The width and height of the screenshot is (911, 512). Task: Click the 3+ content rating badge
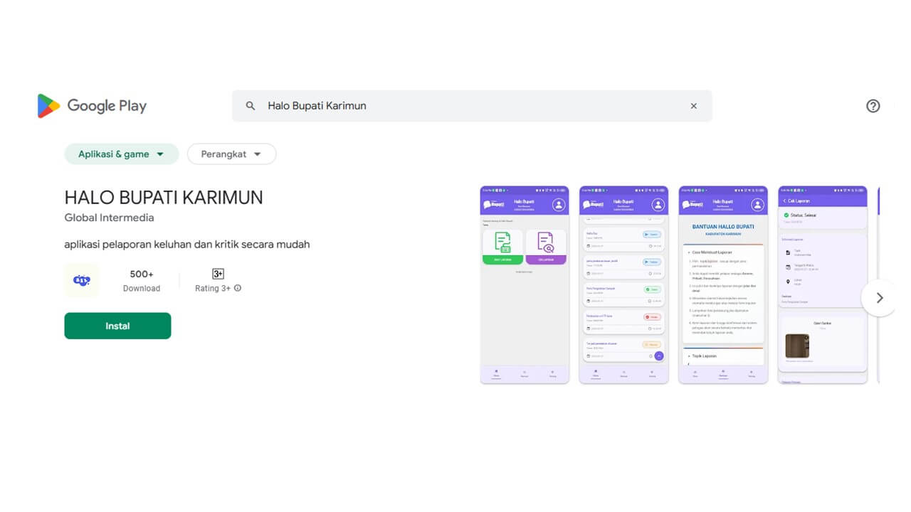coord(218,274)
